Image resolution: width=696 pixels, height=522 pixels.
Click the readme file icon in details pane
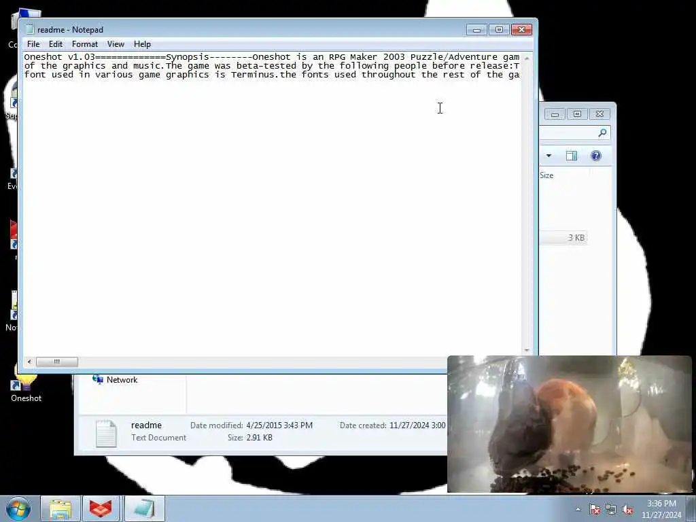pyautogui.click(x=106, y=433)
